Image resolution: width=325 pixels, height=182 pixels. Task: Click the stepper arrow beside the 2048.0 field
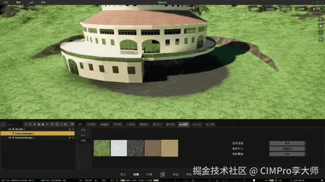(x=306, y=149)
